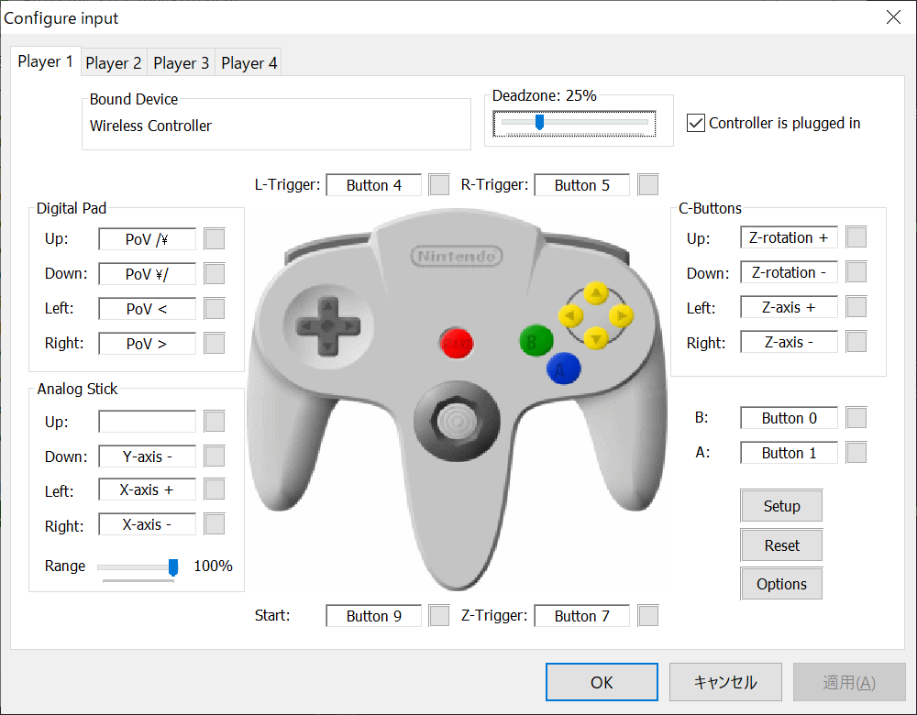Click small button beside Analog Stick Down
This screenshot has width=917, height=715.
tap(215, 456)
